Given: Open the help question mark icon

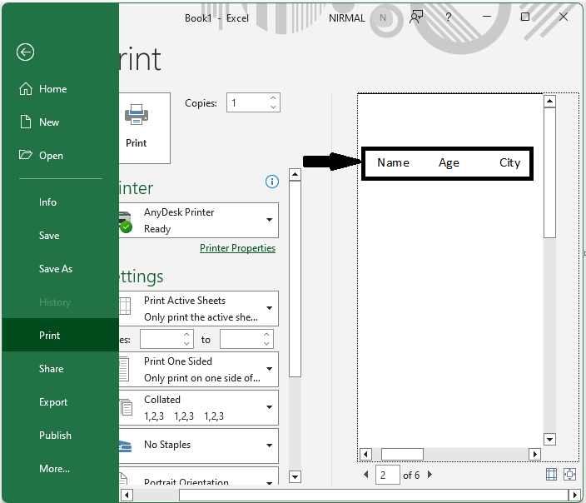Looking at the screenshot, I should coord(449,17).
